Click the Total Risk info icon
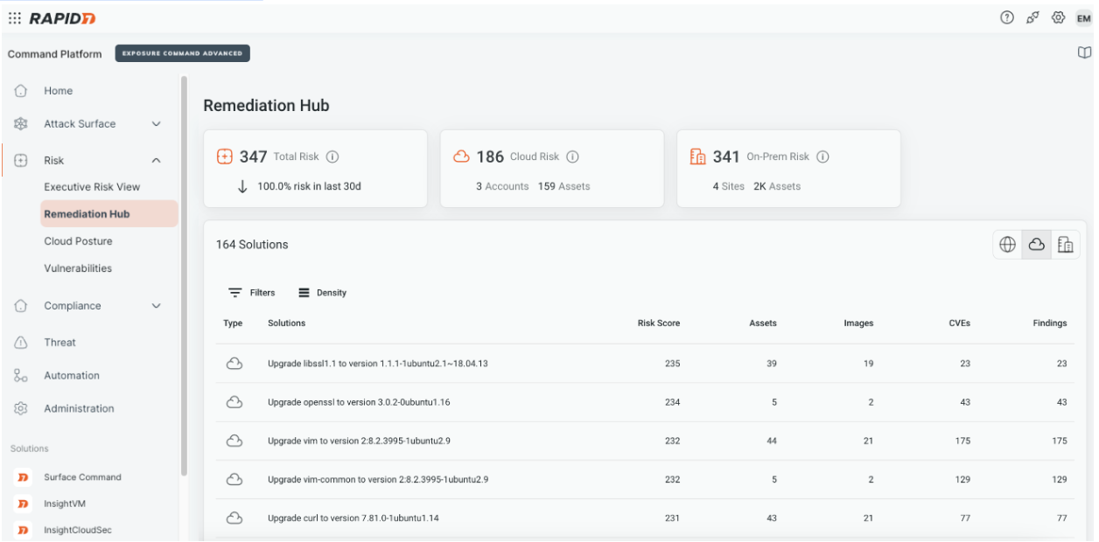The width and height of the screenshot is (1099, 542). 332,157
